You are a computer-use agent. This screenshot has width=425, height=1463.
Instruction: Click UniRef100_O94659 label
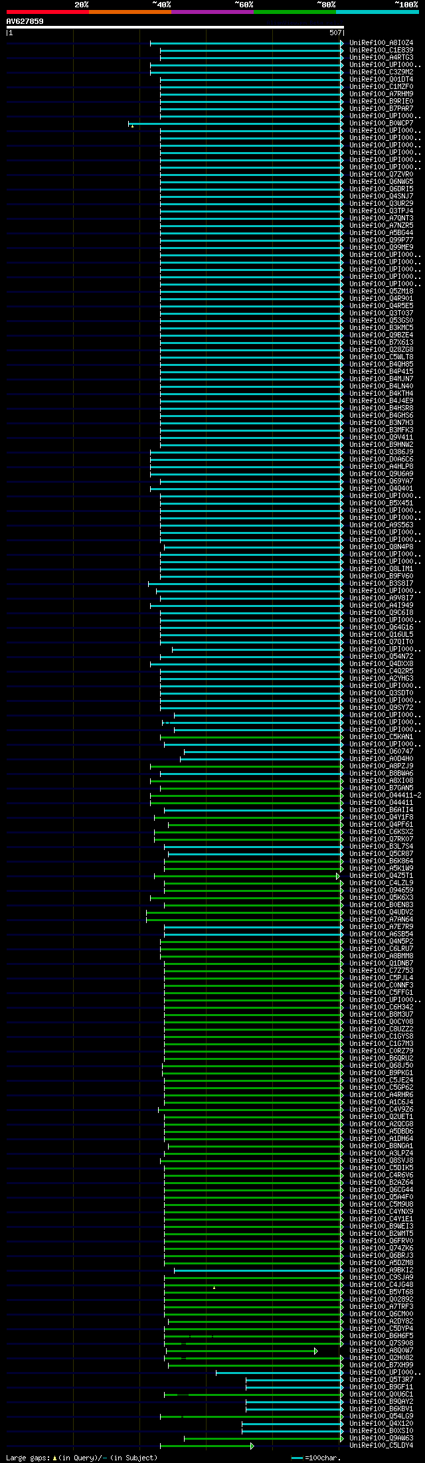tap(381, 890)
